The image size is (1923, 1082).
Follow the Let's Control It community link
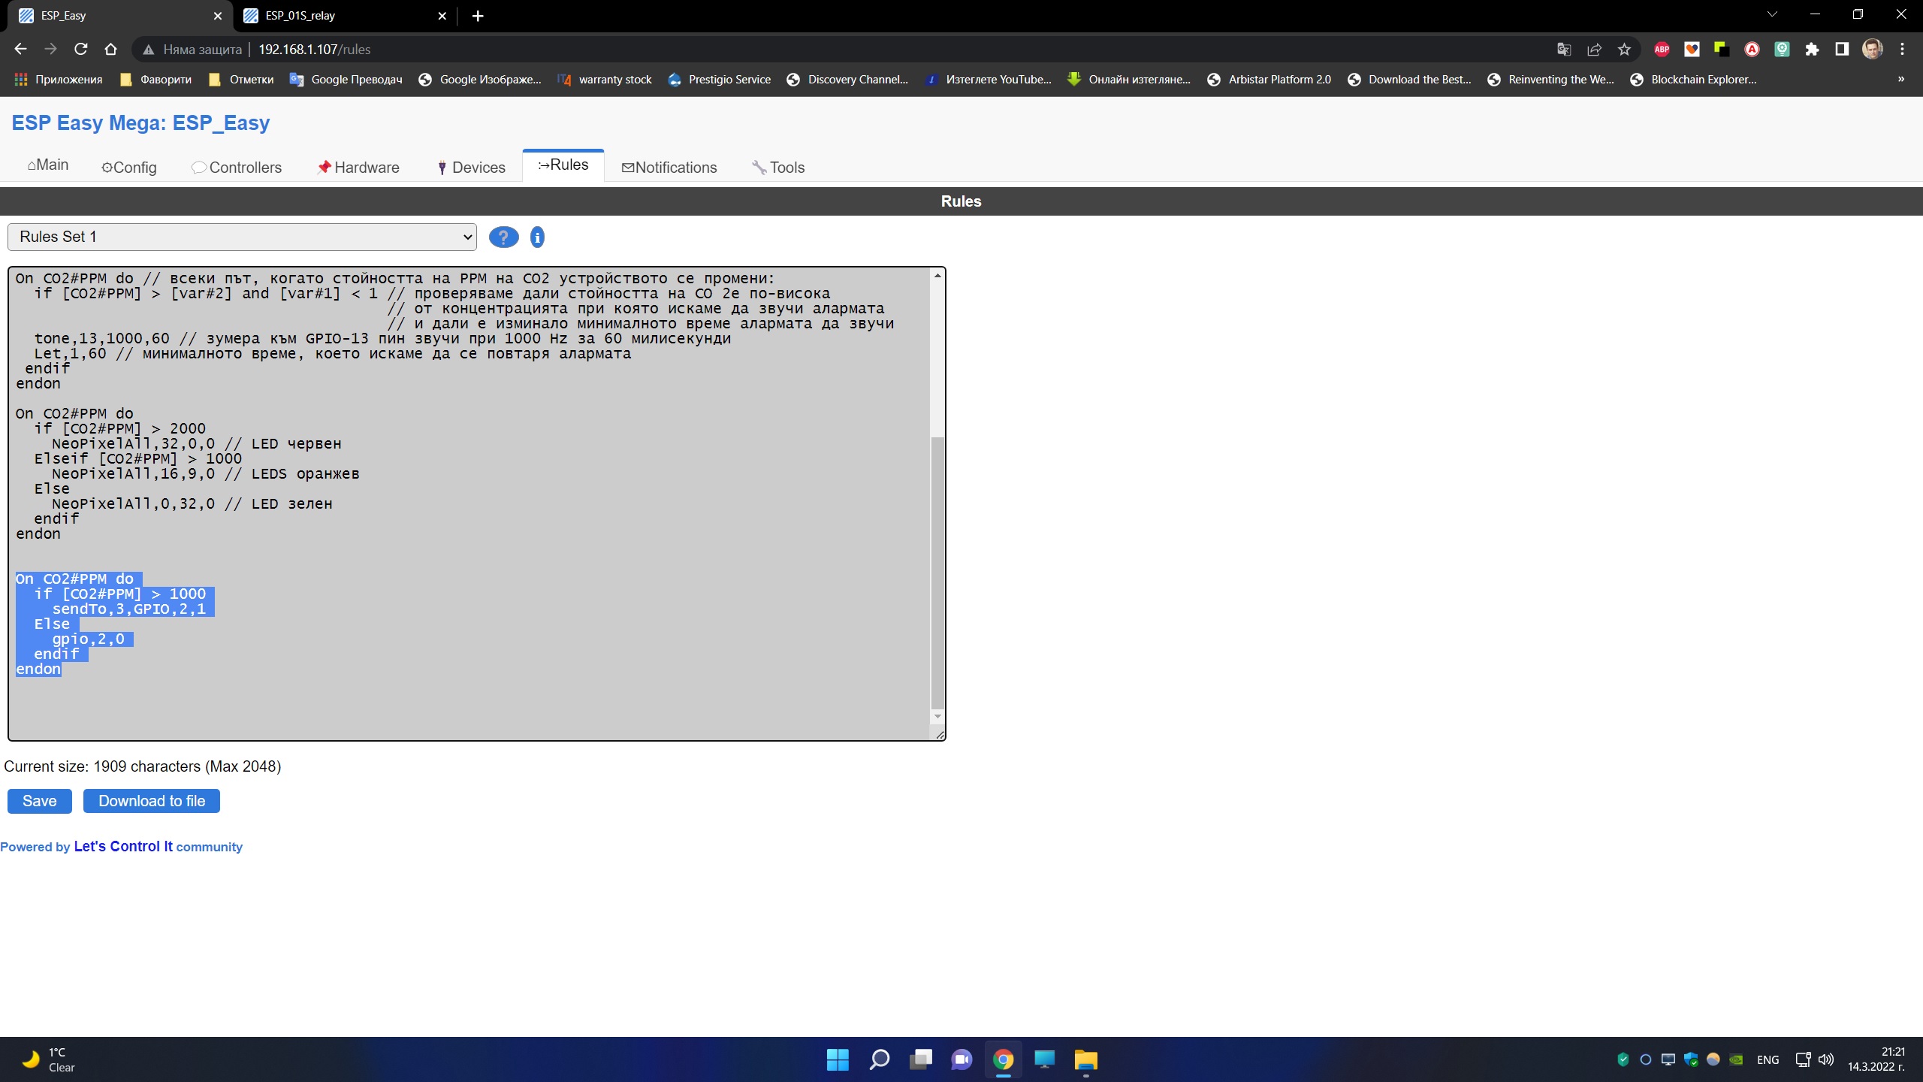[x=123, y=846]
